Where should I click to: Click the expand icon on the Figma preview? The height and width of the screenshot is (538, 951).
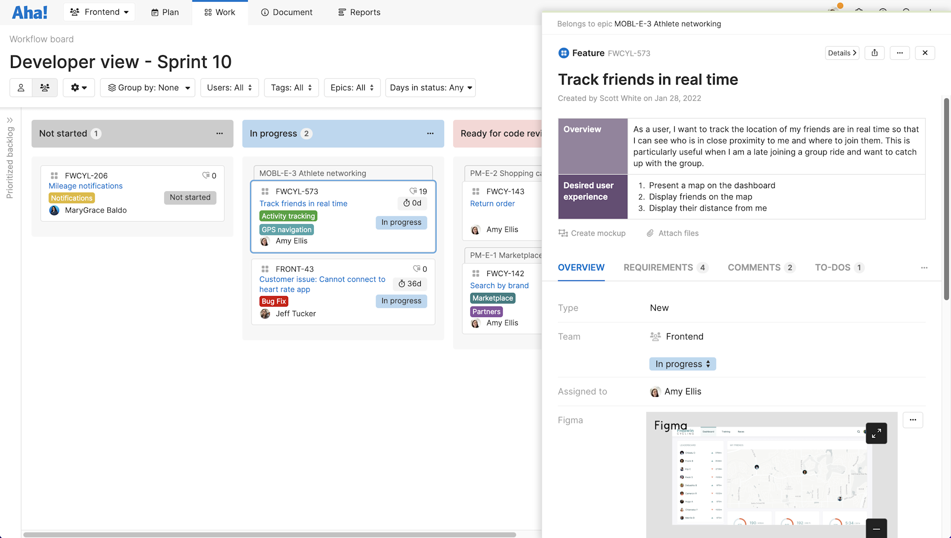(876, 433)
